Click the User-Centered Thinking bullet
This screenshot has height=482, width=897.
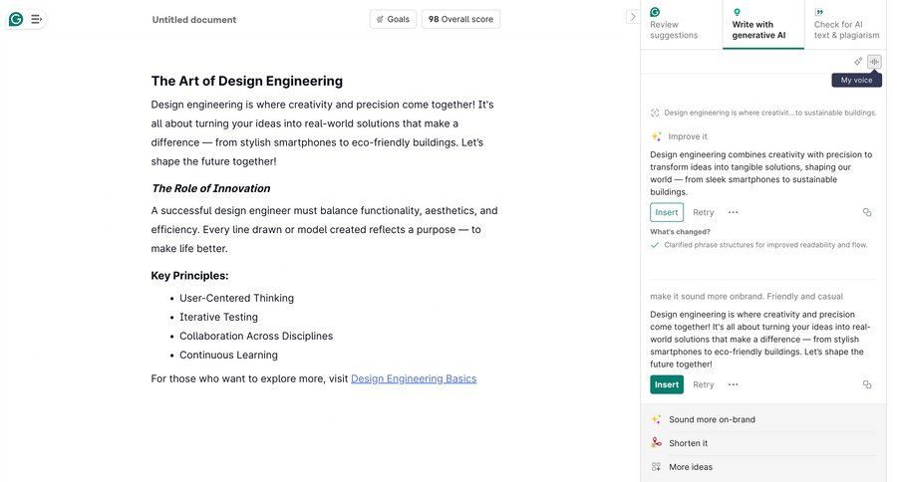[236, 298]
